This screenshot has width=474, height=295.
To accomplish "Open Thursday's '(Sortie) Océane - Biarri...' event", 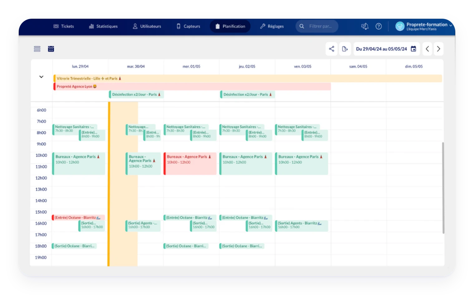I will click(x=242, y=246).
